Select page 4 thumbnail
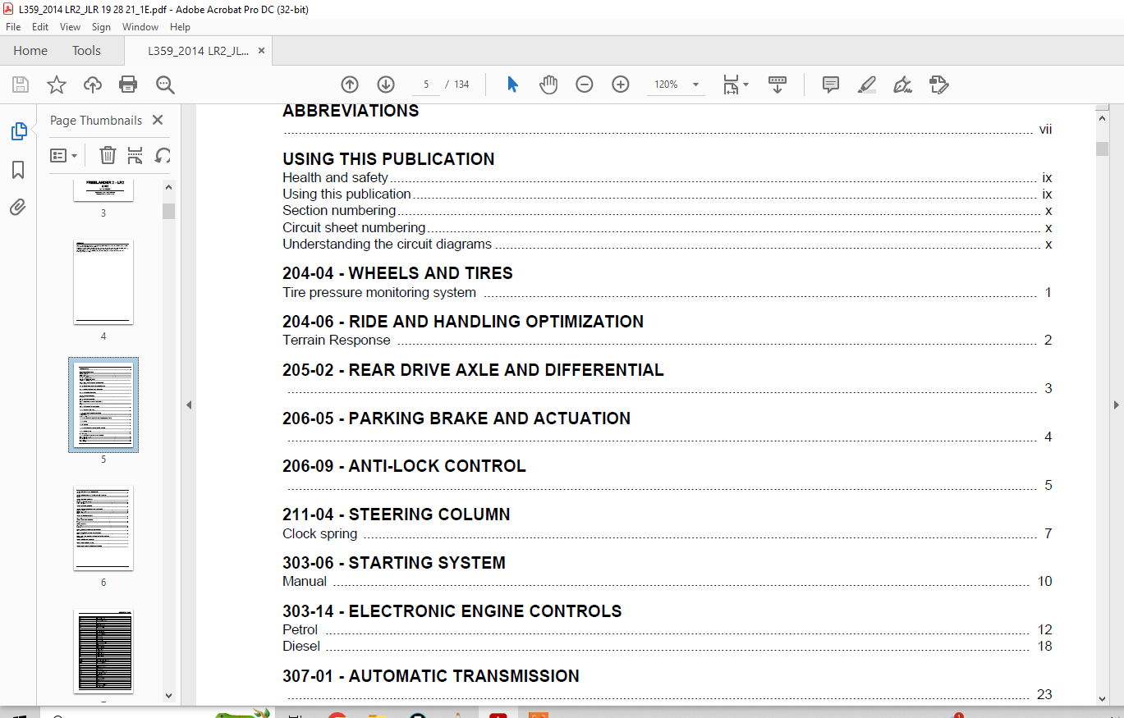 (103, 281)
